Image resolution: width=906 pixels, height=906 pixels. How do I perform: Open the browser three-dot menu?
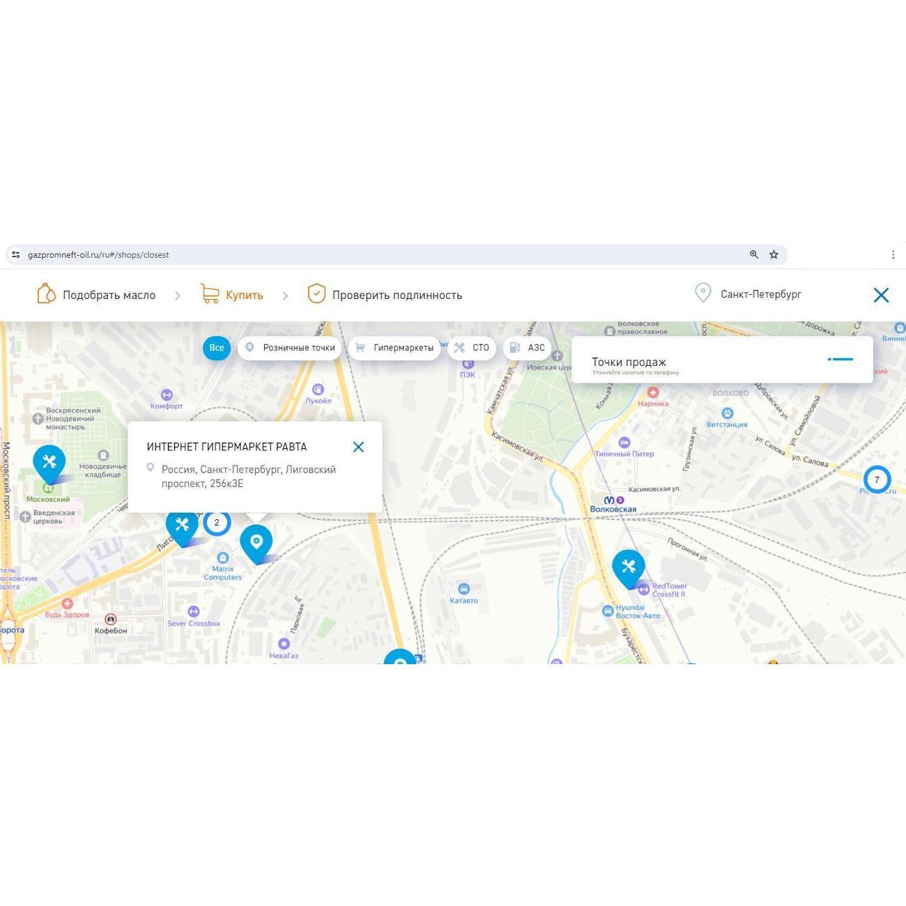click(x=893, y=254)
